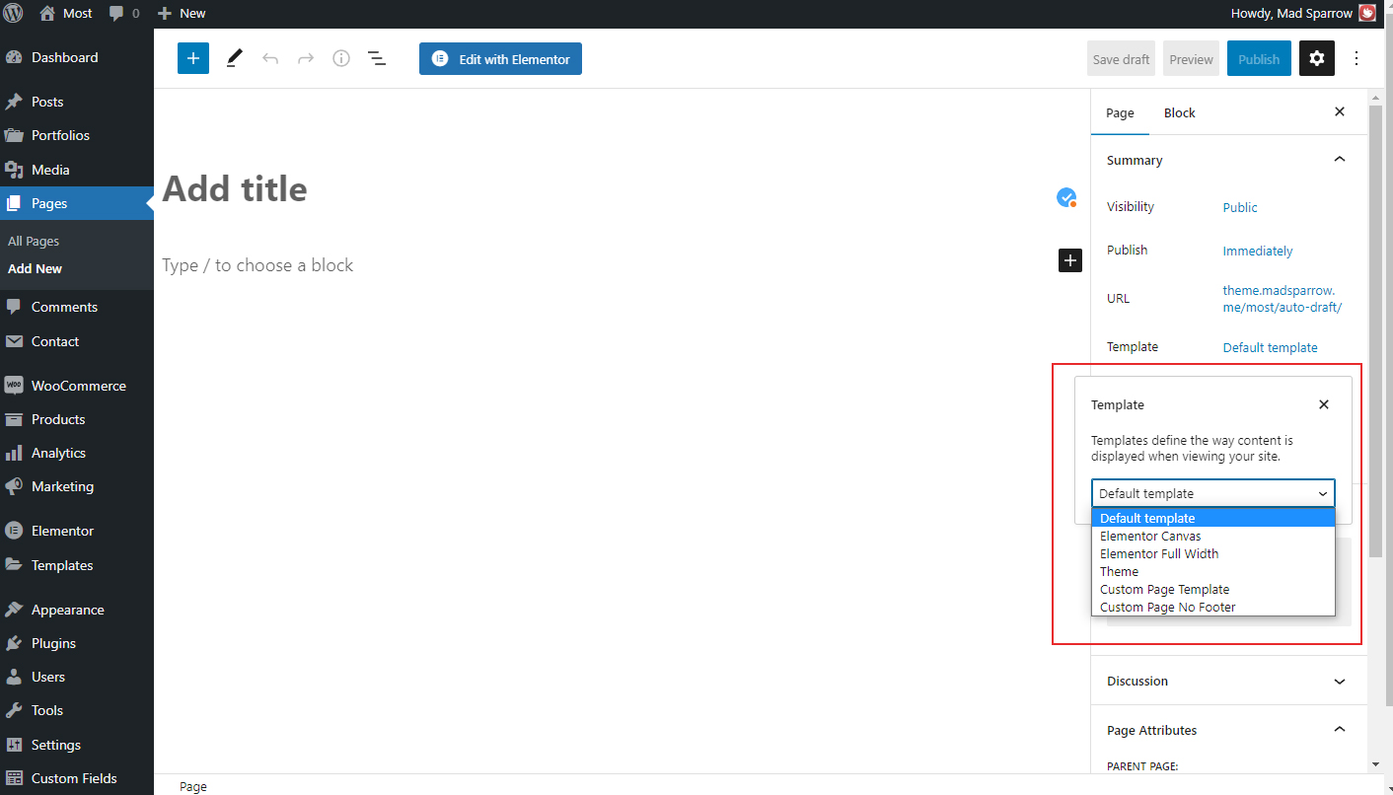The image size is (1393, 795).
Task: Click Edit with Elementor button
Action: [x=500, y=59]
